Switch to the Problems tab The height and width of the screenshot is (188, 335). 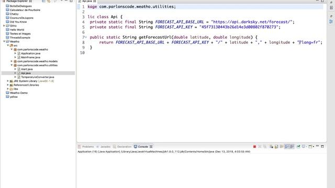86,147
